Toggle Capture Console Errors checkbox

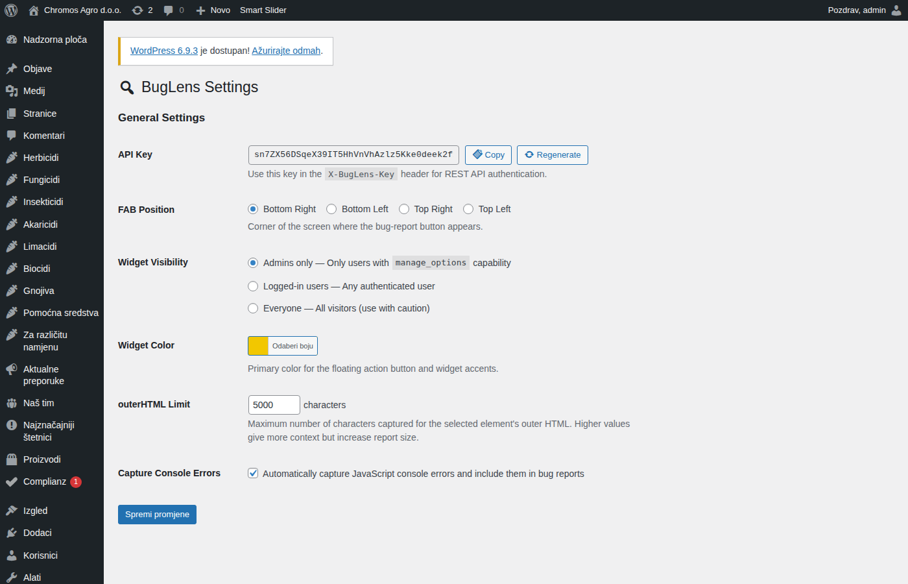pyautogui.click(x=253, y=473)
